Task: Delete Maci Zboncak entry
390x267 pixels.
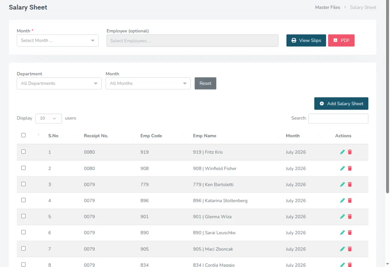Action: coord(350,249)
